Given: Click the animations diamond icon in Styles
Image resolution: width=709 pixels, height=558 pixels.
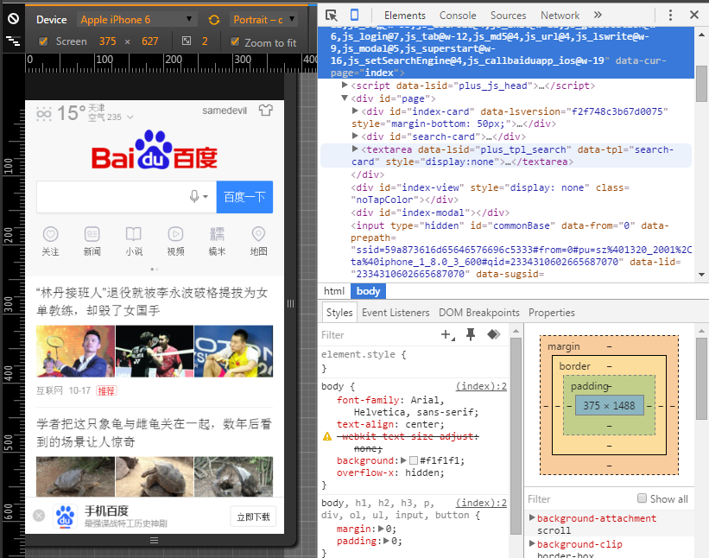Looking at the screenshot, I should [493, 334].
